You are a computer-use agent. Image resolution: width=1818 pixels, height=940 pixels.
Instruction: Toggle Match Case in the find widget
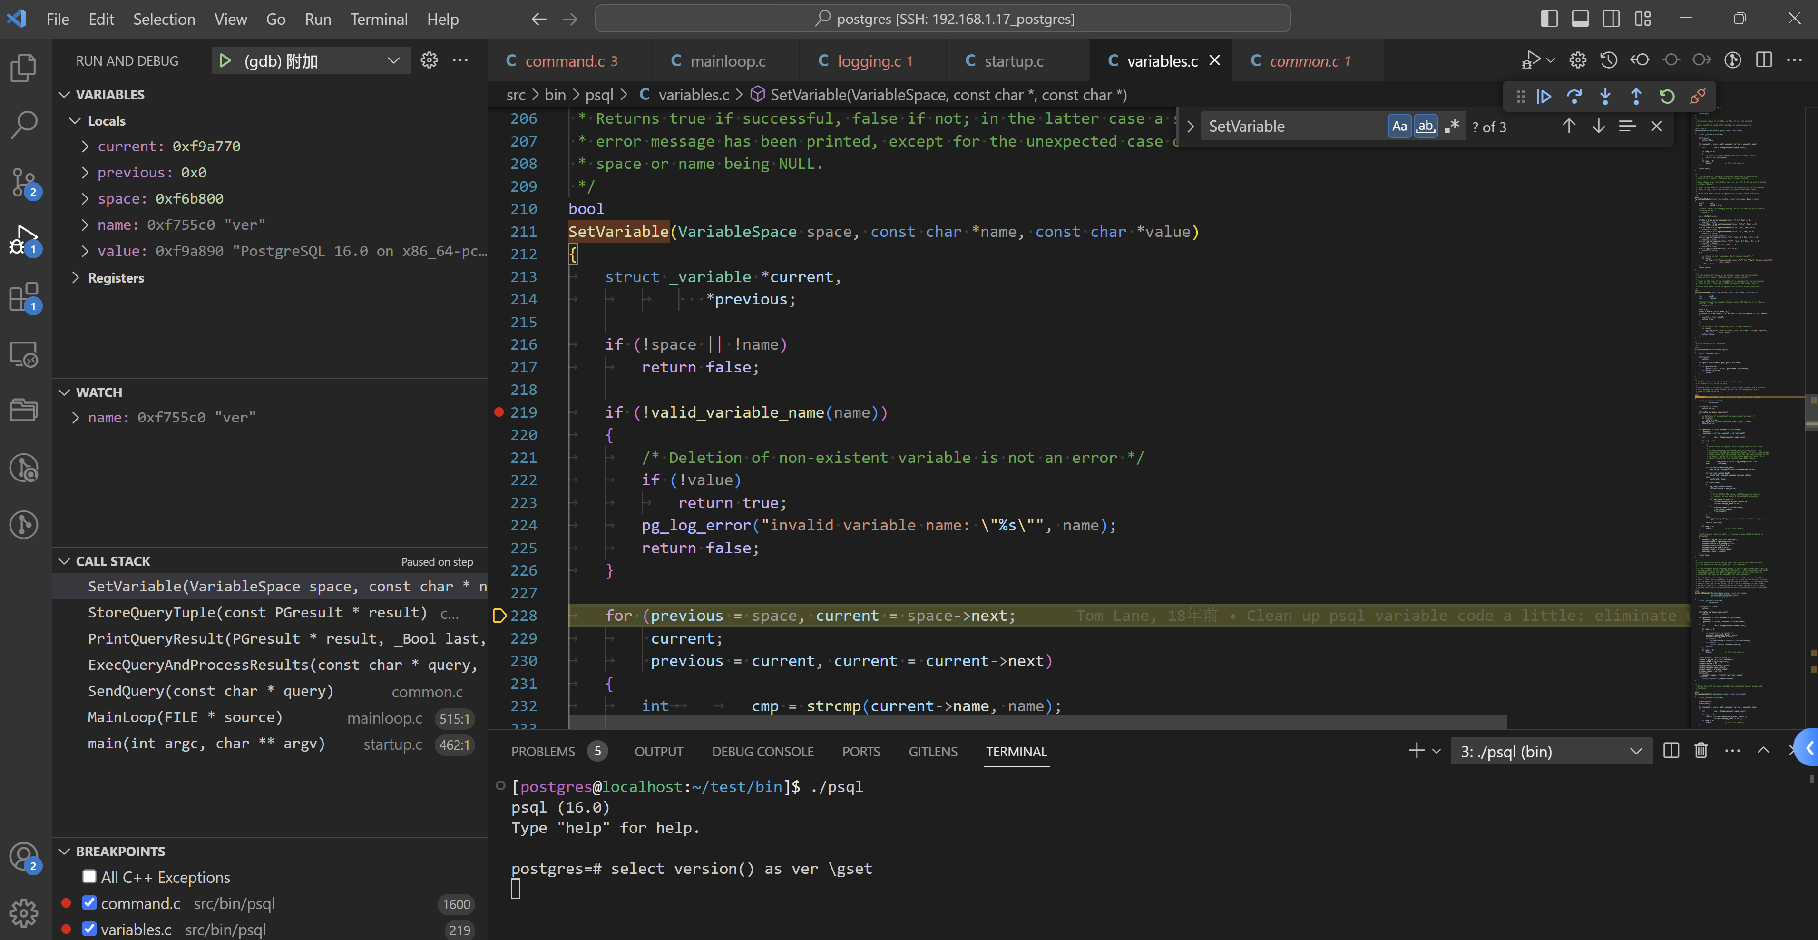click(1399, 127)
